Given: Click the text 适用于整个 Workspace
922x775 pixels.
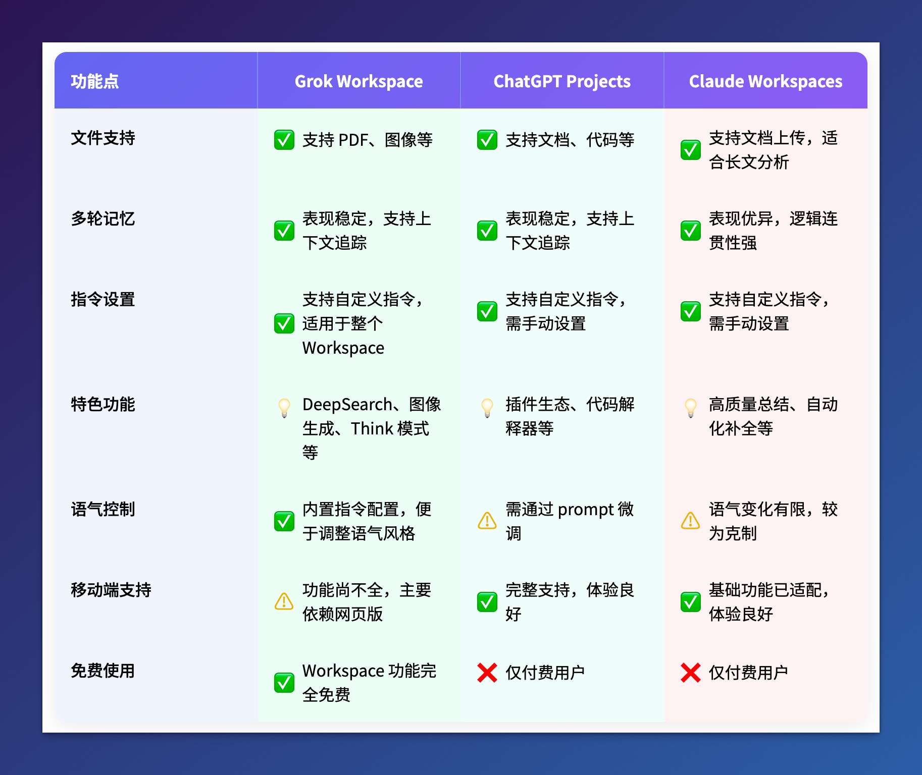Looking at the screenshot, I should click(x=343, y=336).
